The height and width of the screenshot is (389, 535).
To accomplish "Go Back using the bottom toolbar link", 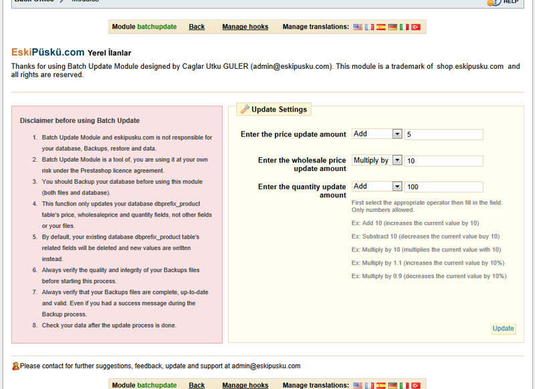I will [197, 385].
